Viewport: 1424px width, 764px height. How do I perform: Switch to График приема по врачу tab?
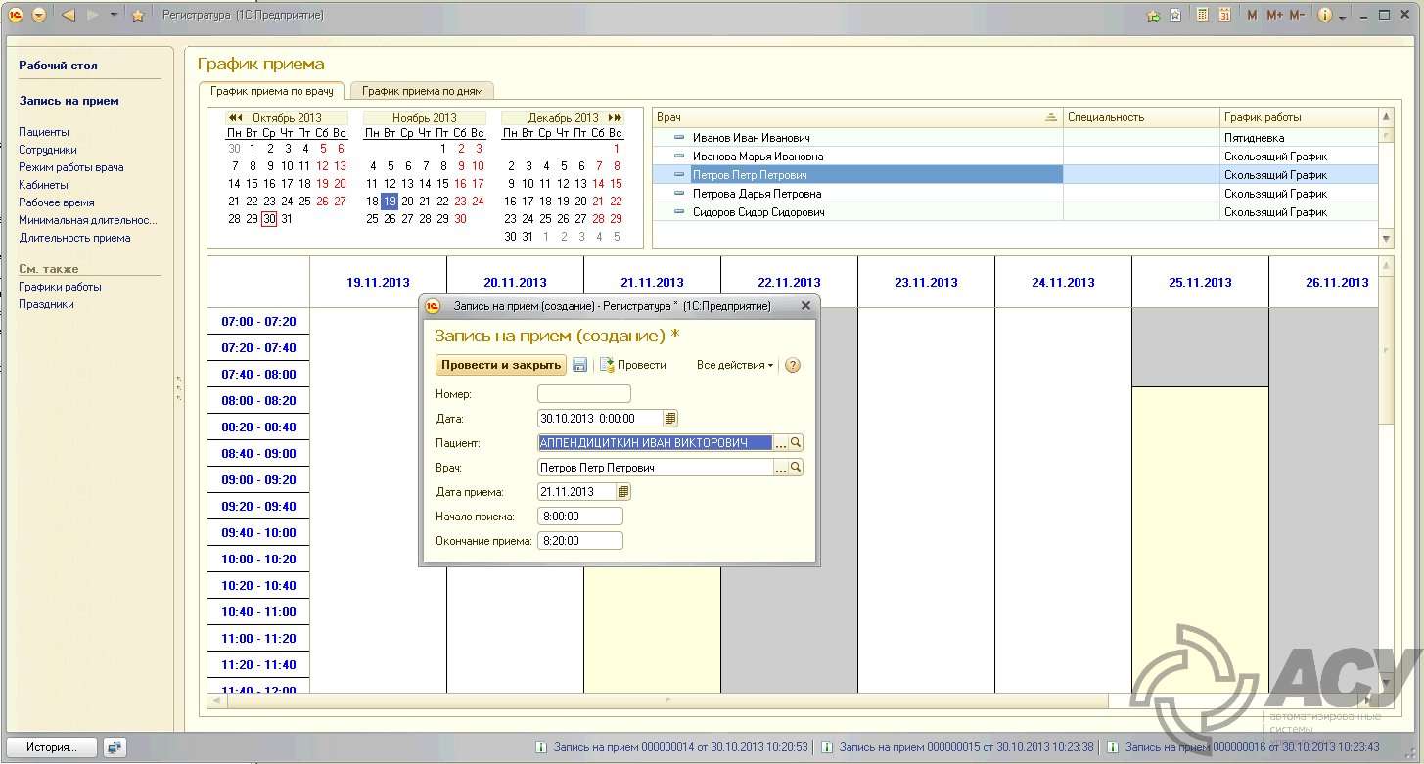pyautogui.click(x=272, y=91)
